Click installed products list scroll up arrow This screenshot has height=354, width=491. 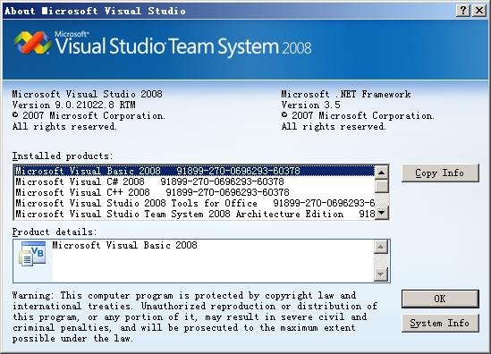pos(382,173)
